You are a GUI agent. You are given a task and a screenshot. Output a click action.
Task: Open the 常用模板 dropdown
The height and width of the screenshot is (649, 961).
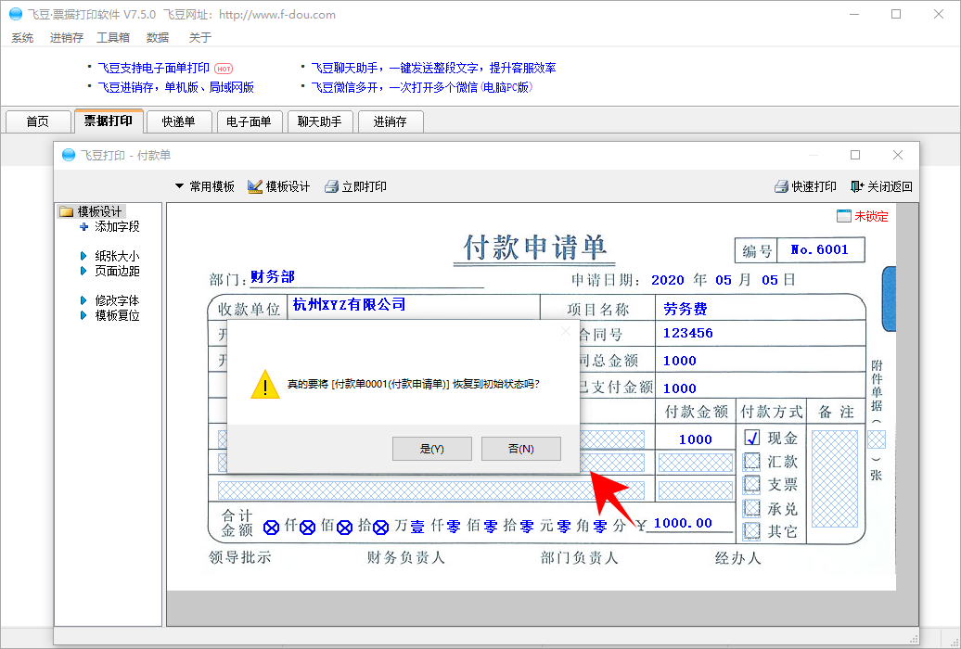click(x=205, y=186)
